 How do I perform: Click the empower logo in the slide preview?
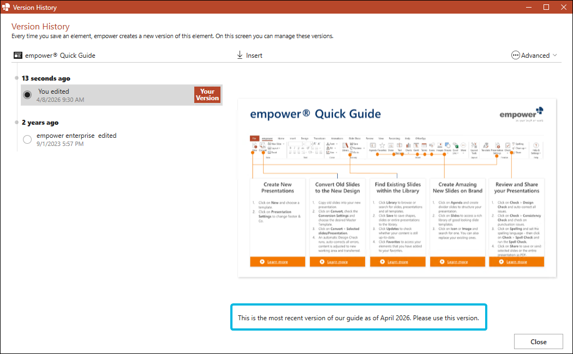[x=521, y=114]
